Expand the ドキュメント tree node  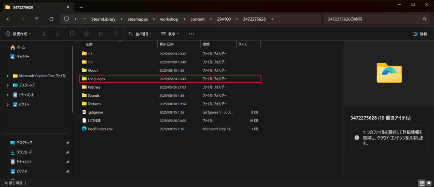(x=8, y=95)
